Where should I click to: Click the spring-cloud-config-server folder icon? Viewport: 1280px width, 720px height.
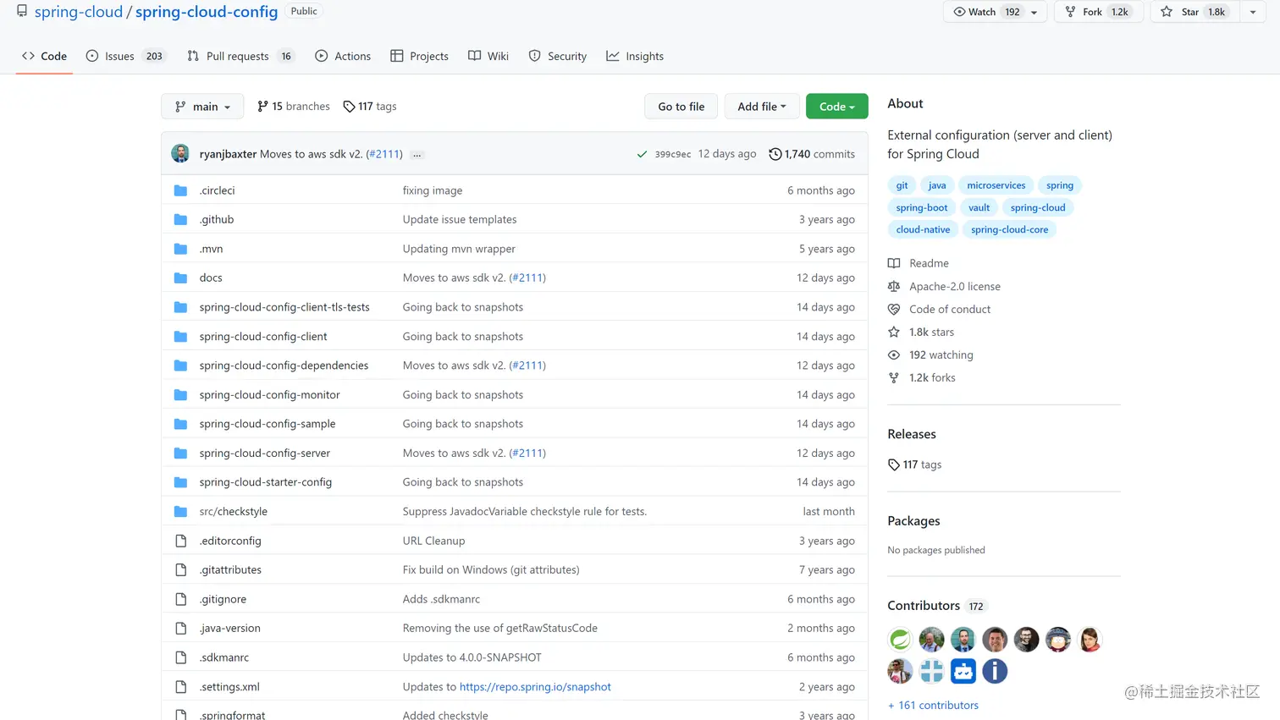pos(180,453)
